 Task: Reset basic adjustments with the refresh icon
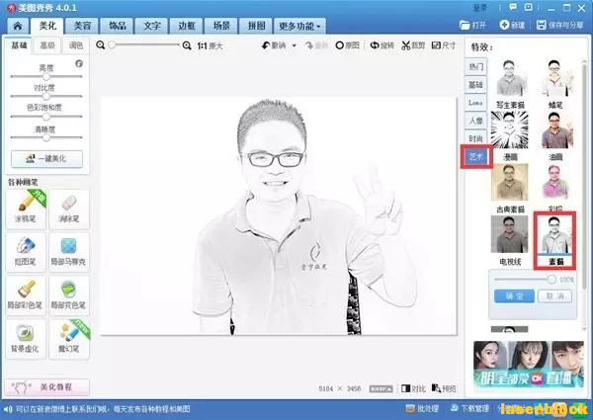coord(79,63)
